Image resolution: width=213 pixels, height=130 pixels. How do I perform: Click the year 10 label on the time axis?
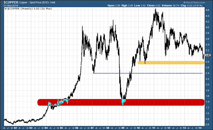[x=138, y=128]
